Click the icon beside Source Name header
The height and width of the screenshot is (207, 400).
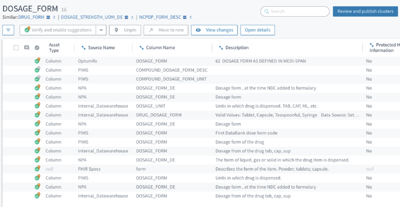click(84, 48)
